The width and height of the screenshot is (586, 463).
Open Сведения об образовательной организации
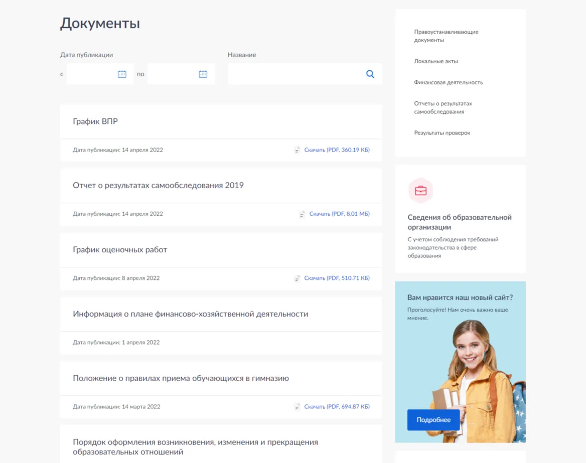click(x=459, y=222)
